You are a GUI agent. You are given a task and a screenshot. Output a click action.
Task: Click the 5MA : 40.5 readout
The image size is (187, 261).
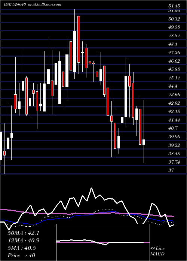(22, 248)
